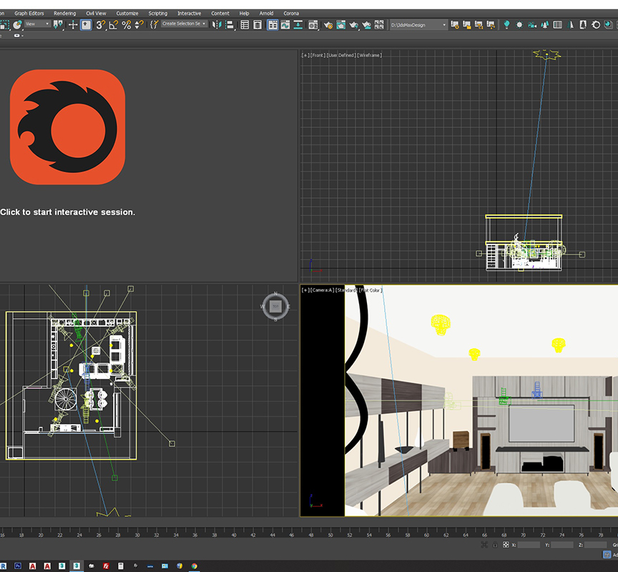
Task: Click the [Front] viewport label
Action: tap(318, 55)
